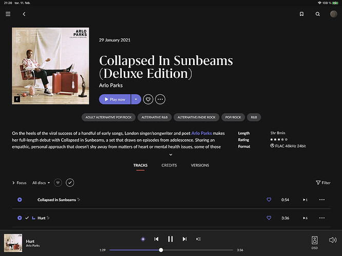Select the Pop/Rock genre tag
Screen dimensions: 342x256
[233, 117]
